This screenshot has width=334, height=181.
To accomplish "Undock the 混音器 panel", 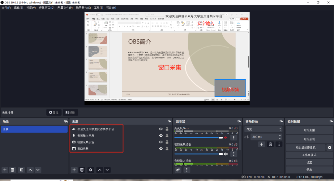I will [x=239, y=121].
